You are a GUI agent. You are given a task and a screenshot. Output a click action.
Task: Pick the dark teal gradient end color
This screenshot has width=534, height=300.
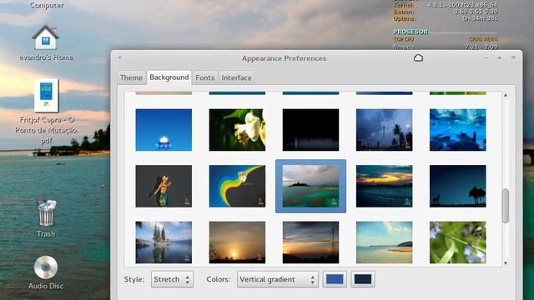coord(363,279)
